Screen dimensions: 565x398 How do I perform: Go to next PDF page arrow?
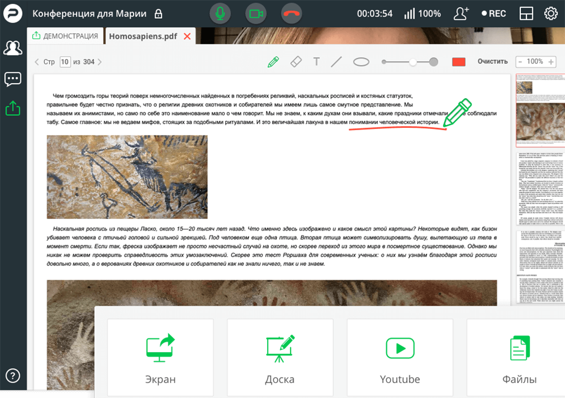tap(100, 62)
